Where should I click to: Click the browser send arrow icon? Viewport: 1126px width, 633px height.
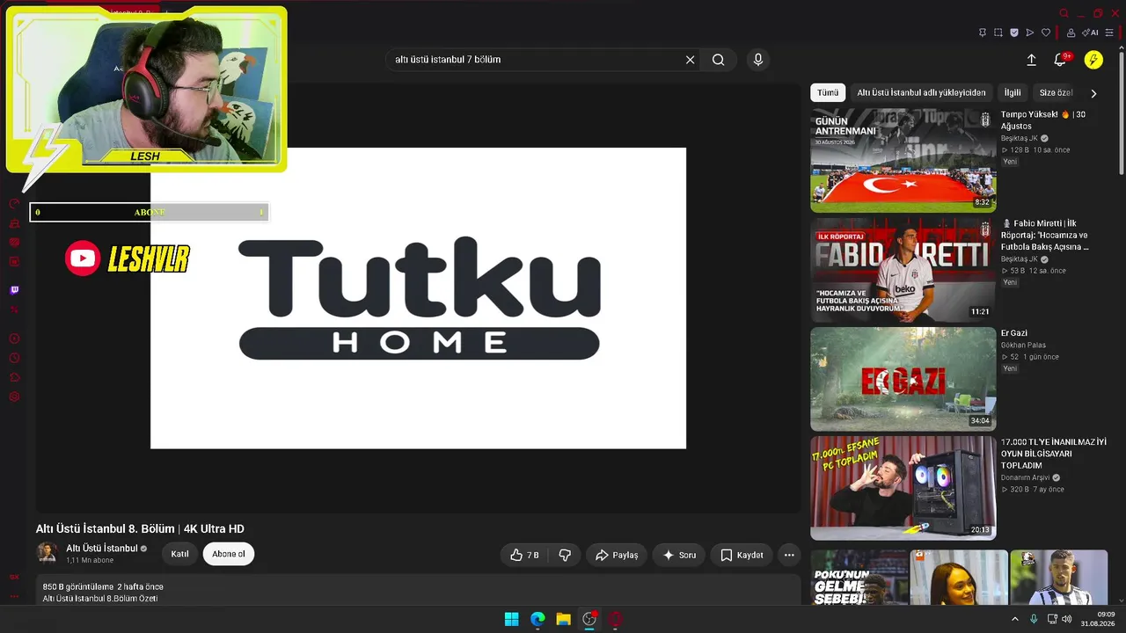point(1030,33)
